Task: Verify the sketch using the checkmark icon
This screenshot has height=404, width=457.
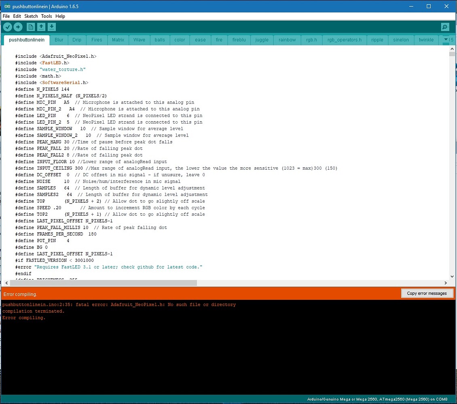Action: coord(7,27)
